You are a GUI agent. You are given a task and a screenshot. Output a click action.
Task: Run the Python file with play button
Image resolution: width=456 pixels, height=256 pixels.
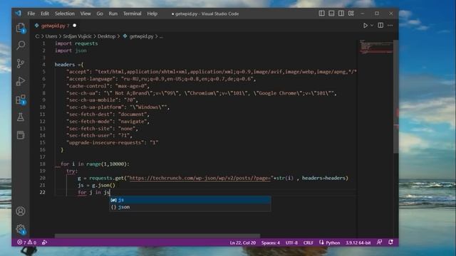click(366, 26)
